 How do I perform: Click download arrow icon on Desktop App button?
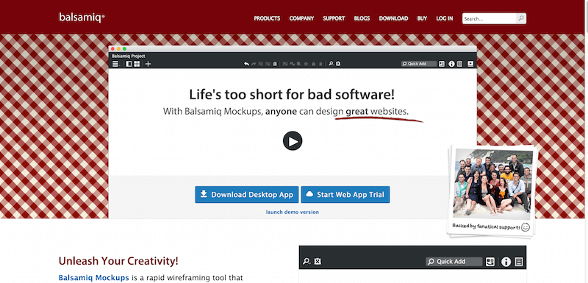[x=204, y=194]
